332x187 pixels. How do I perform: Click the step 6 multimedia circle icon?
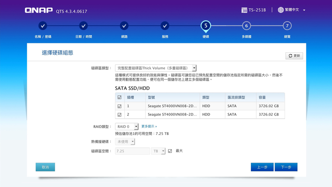246,26
